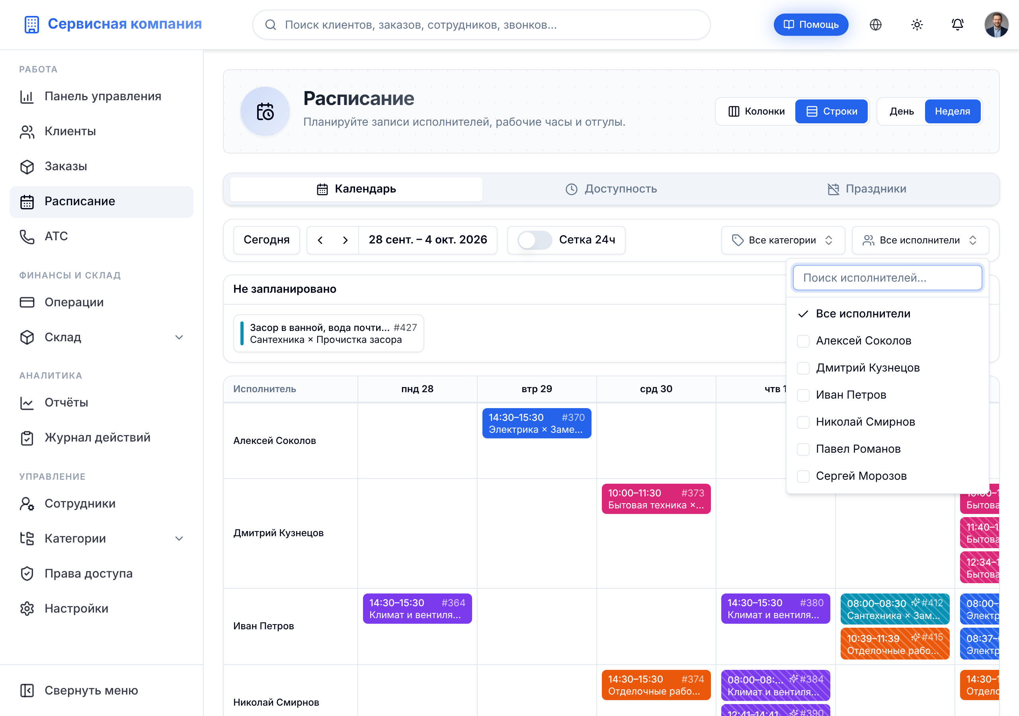The width and height of the screenshot is (1019, 716).
Task: Go to next week arrow
Action: [345, 240]
